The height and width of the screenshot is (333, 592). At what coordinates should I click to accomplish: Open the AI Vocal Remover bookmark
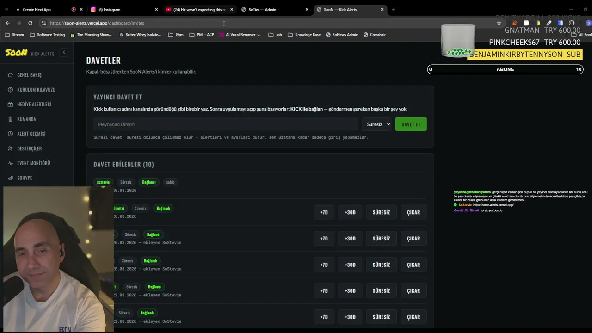coord(240,35)
